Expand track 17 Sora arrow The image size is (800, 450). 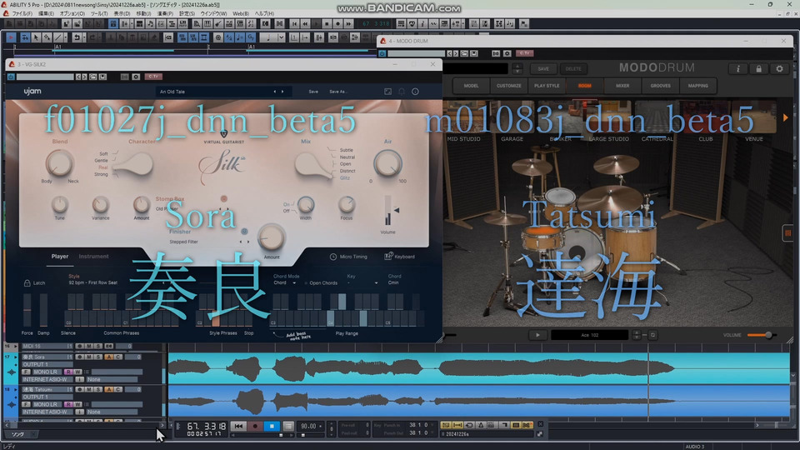16,357
